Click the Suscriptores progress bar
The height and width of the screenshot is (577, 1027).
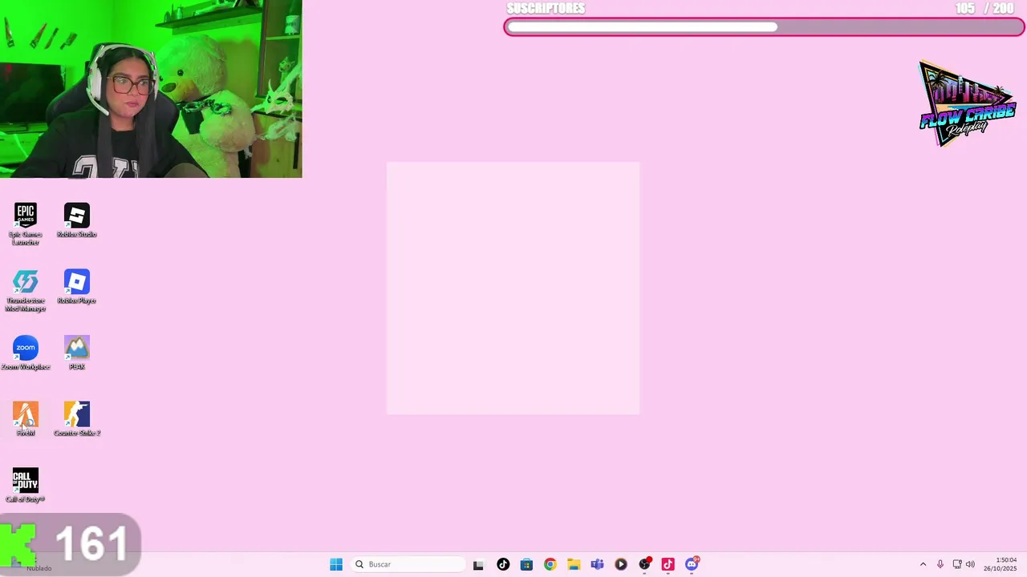click(764, 27)
